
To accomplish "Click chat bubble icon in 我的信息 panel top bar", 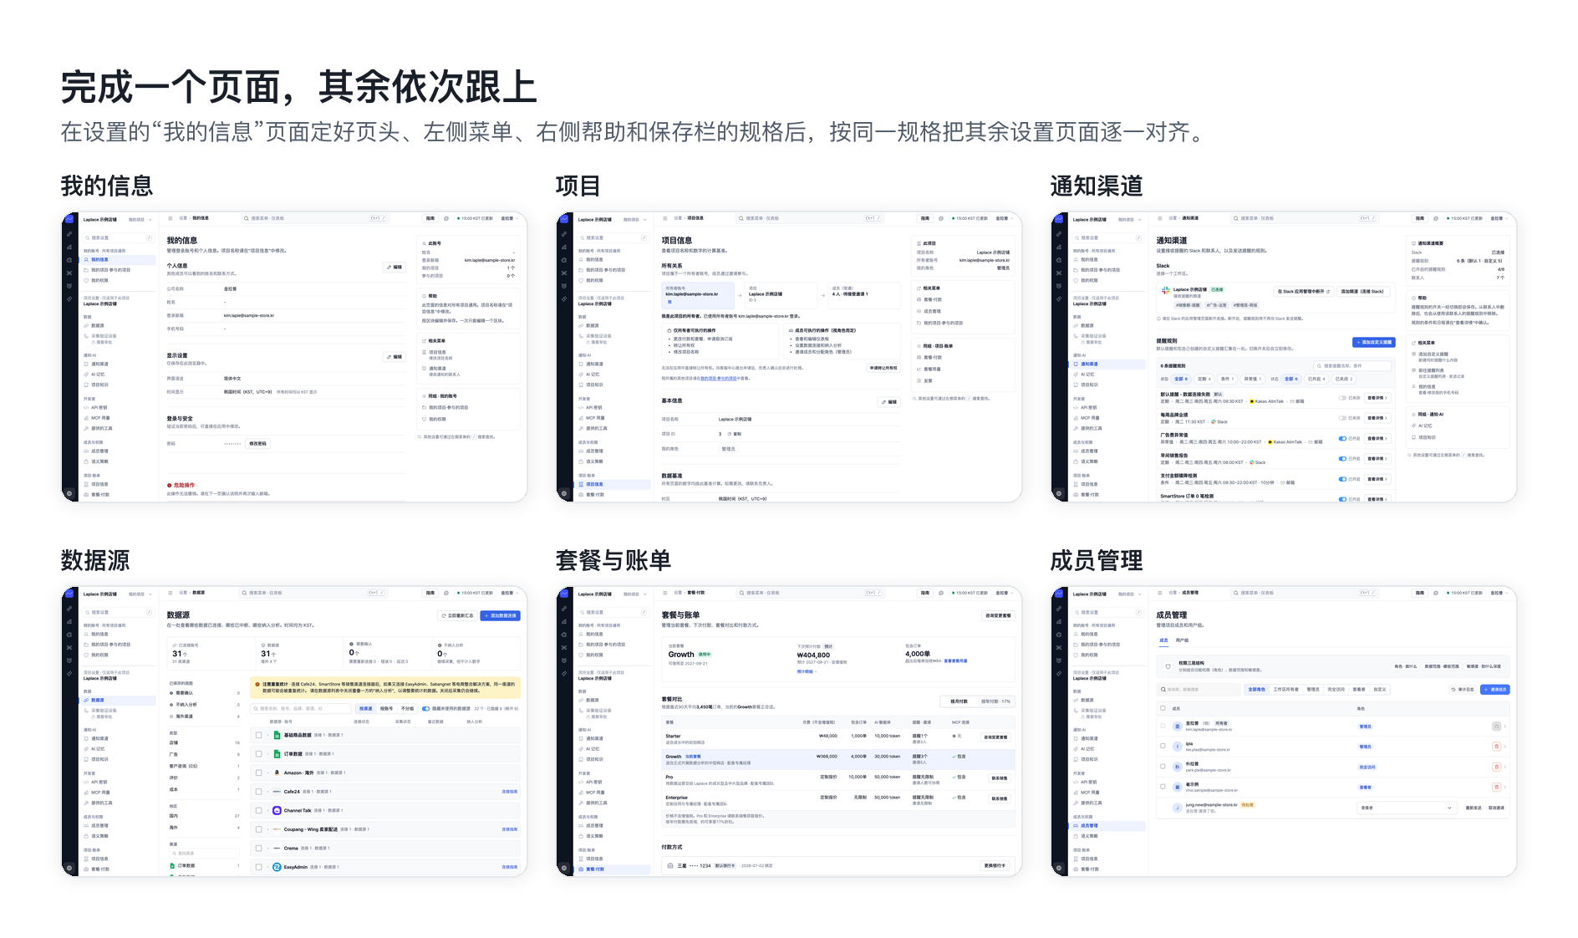I will [446, 218].
